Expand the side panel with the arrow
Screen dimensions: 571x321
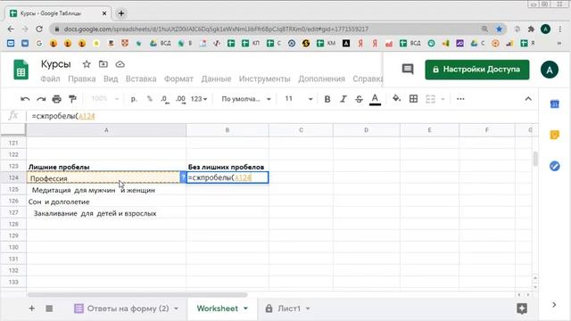(x=554, y=305)
